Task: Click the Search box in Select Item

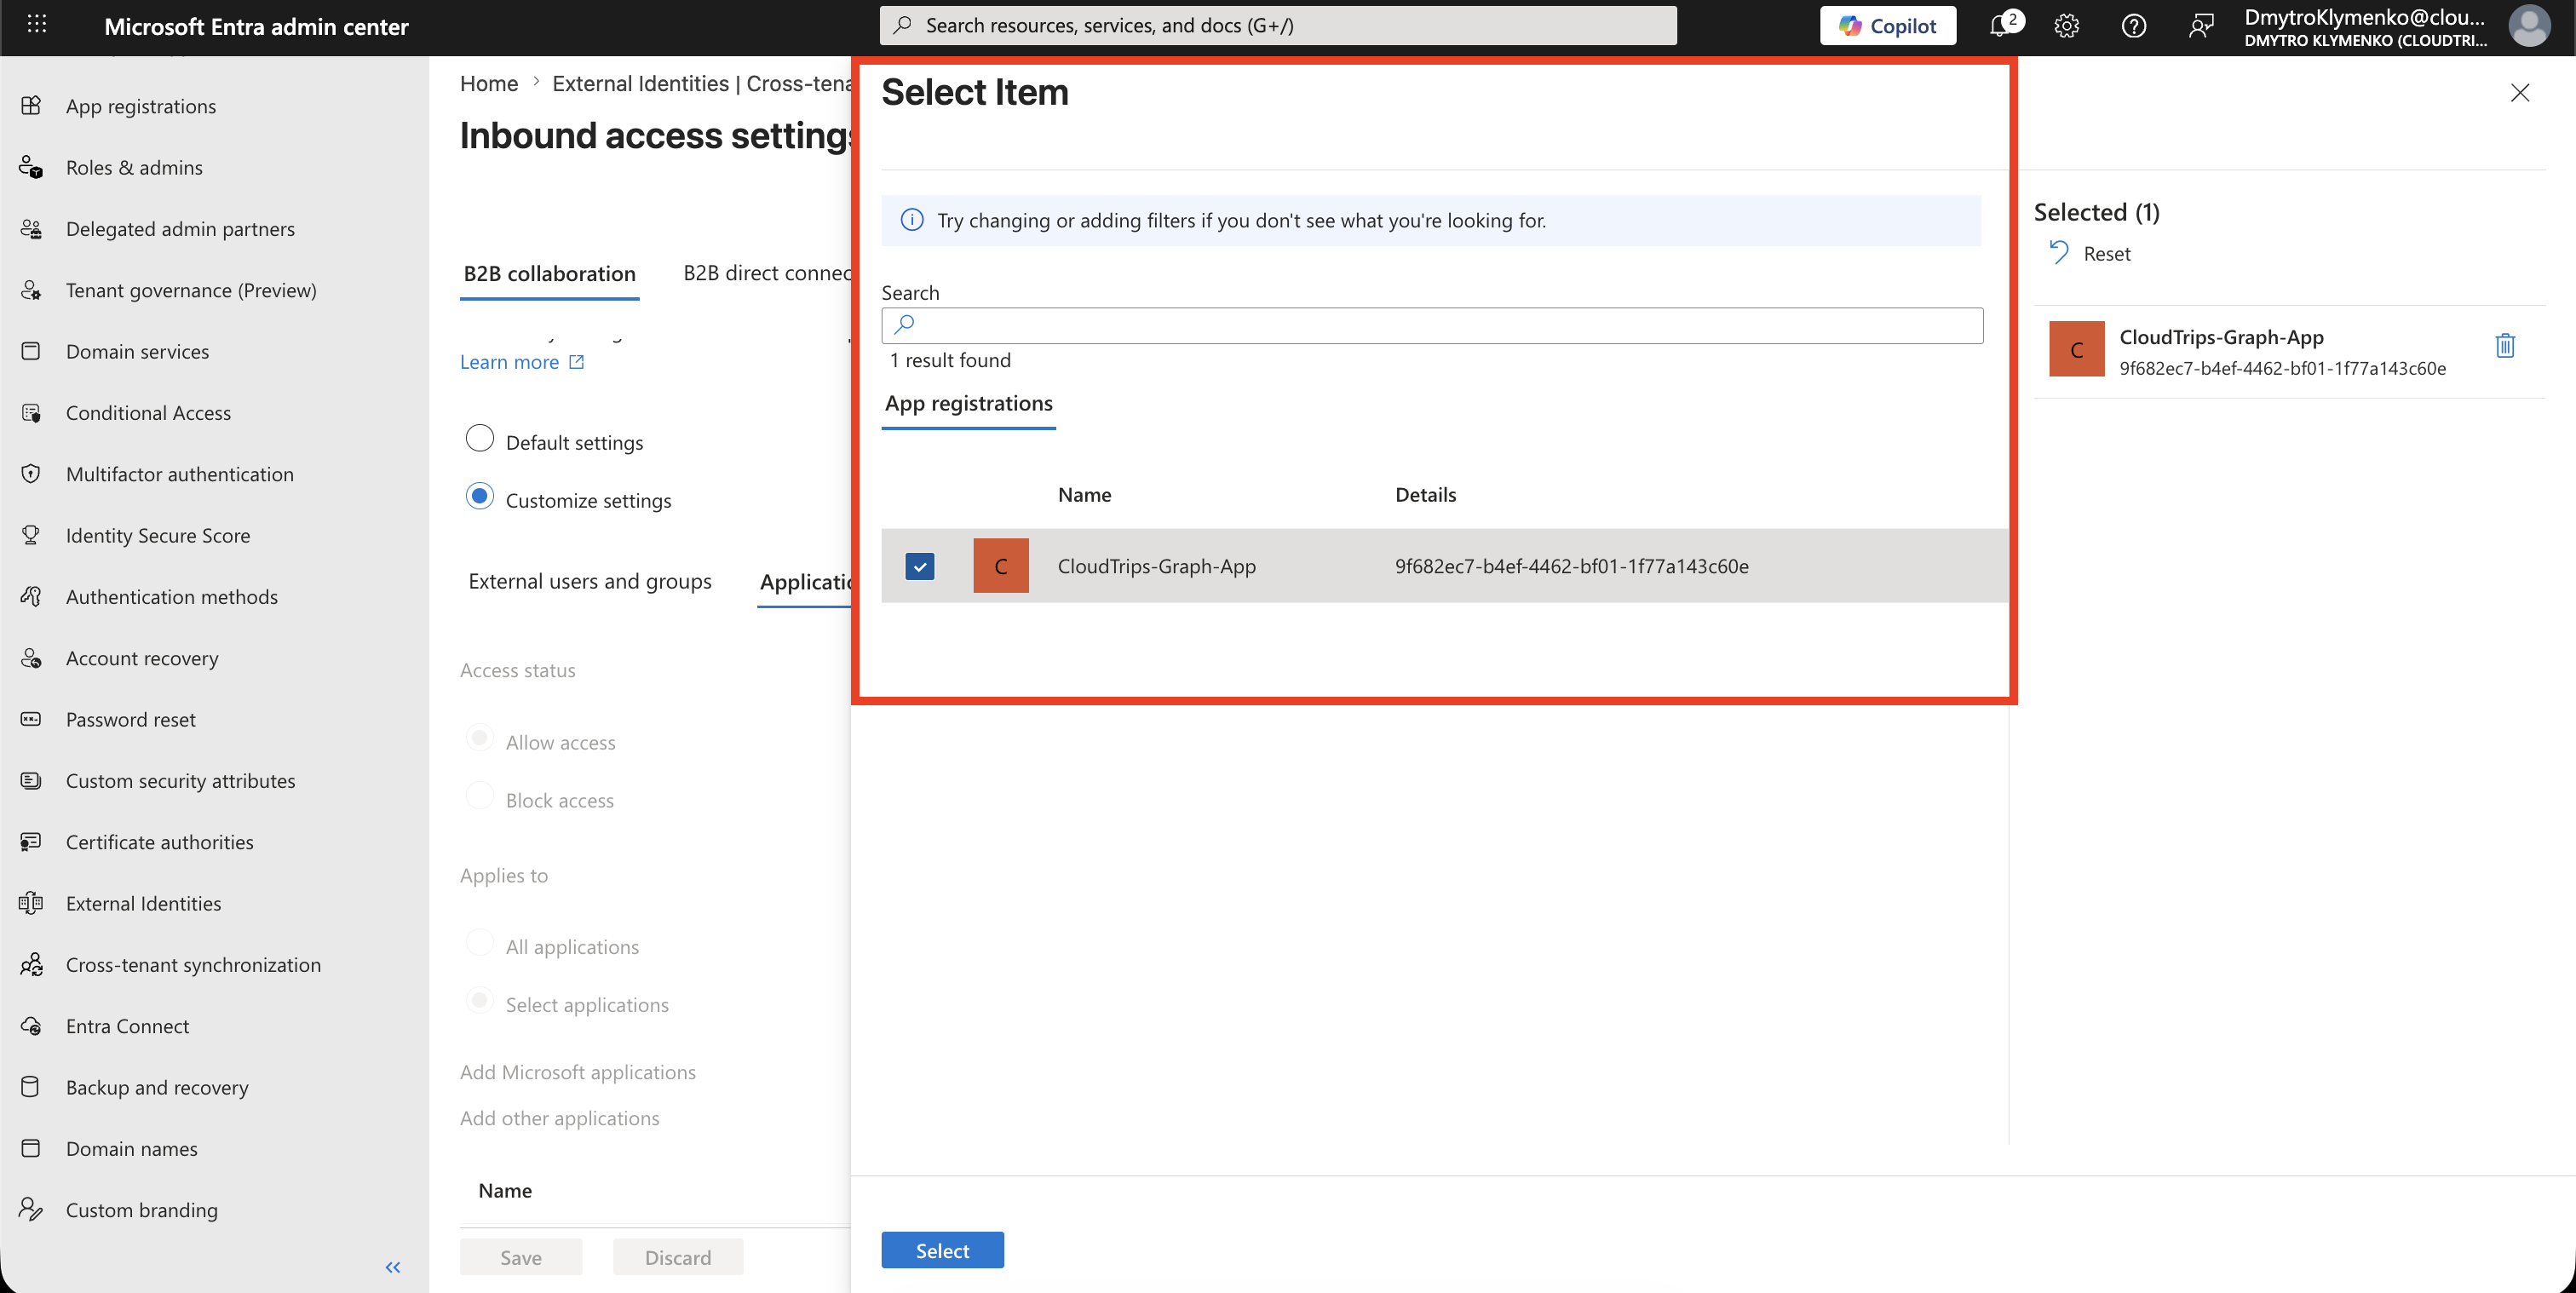Action: point(1432,325)
